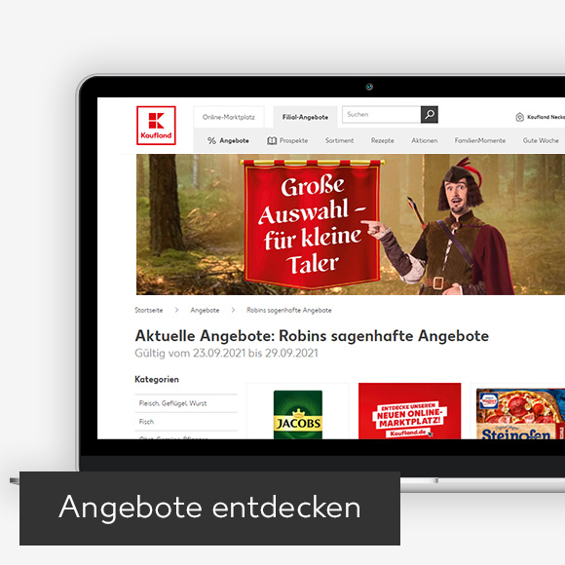Click the store location icon
565x565 pixels.
(x=519, y=117)
